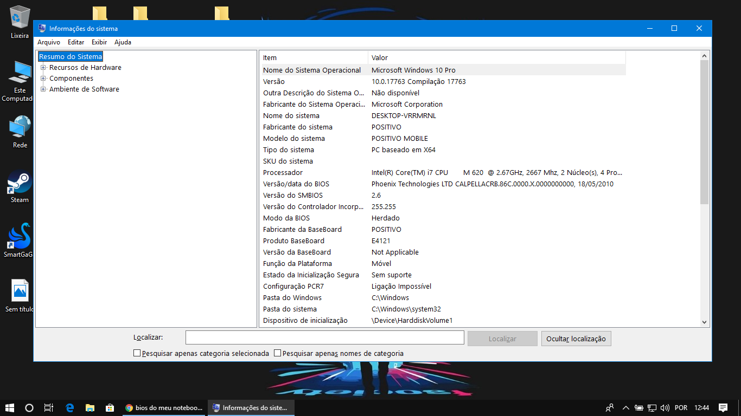The image size is (741, 416).
Task: Expand Ambiente de Software node
Action: tap(43, 89)
